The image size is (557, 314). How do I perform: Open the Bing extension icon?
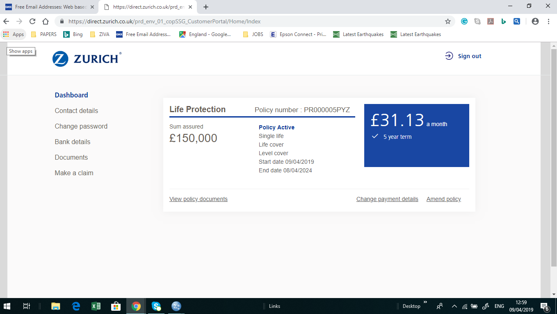504,21
